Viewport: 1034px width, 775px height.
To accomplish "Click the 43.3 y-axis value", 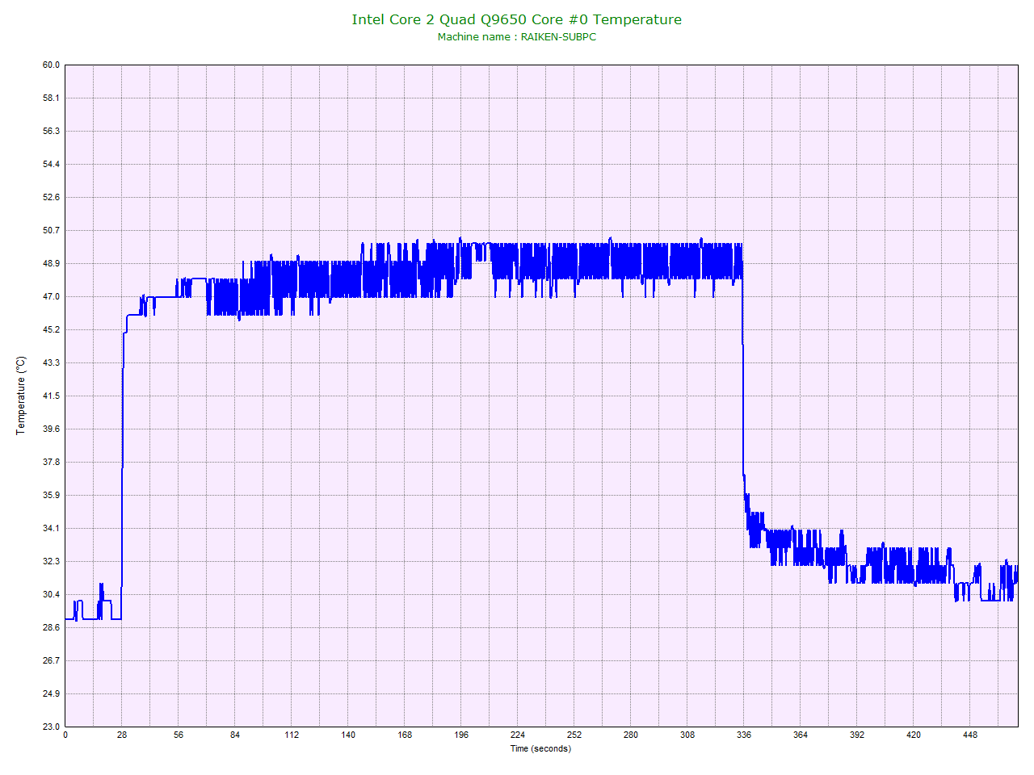I will pos(51,362).
